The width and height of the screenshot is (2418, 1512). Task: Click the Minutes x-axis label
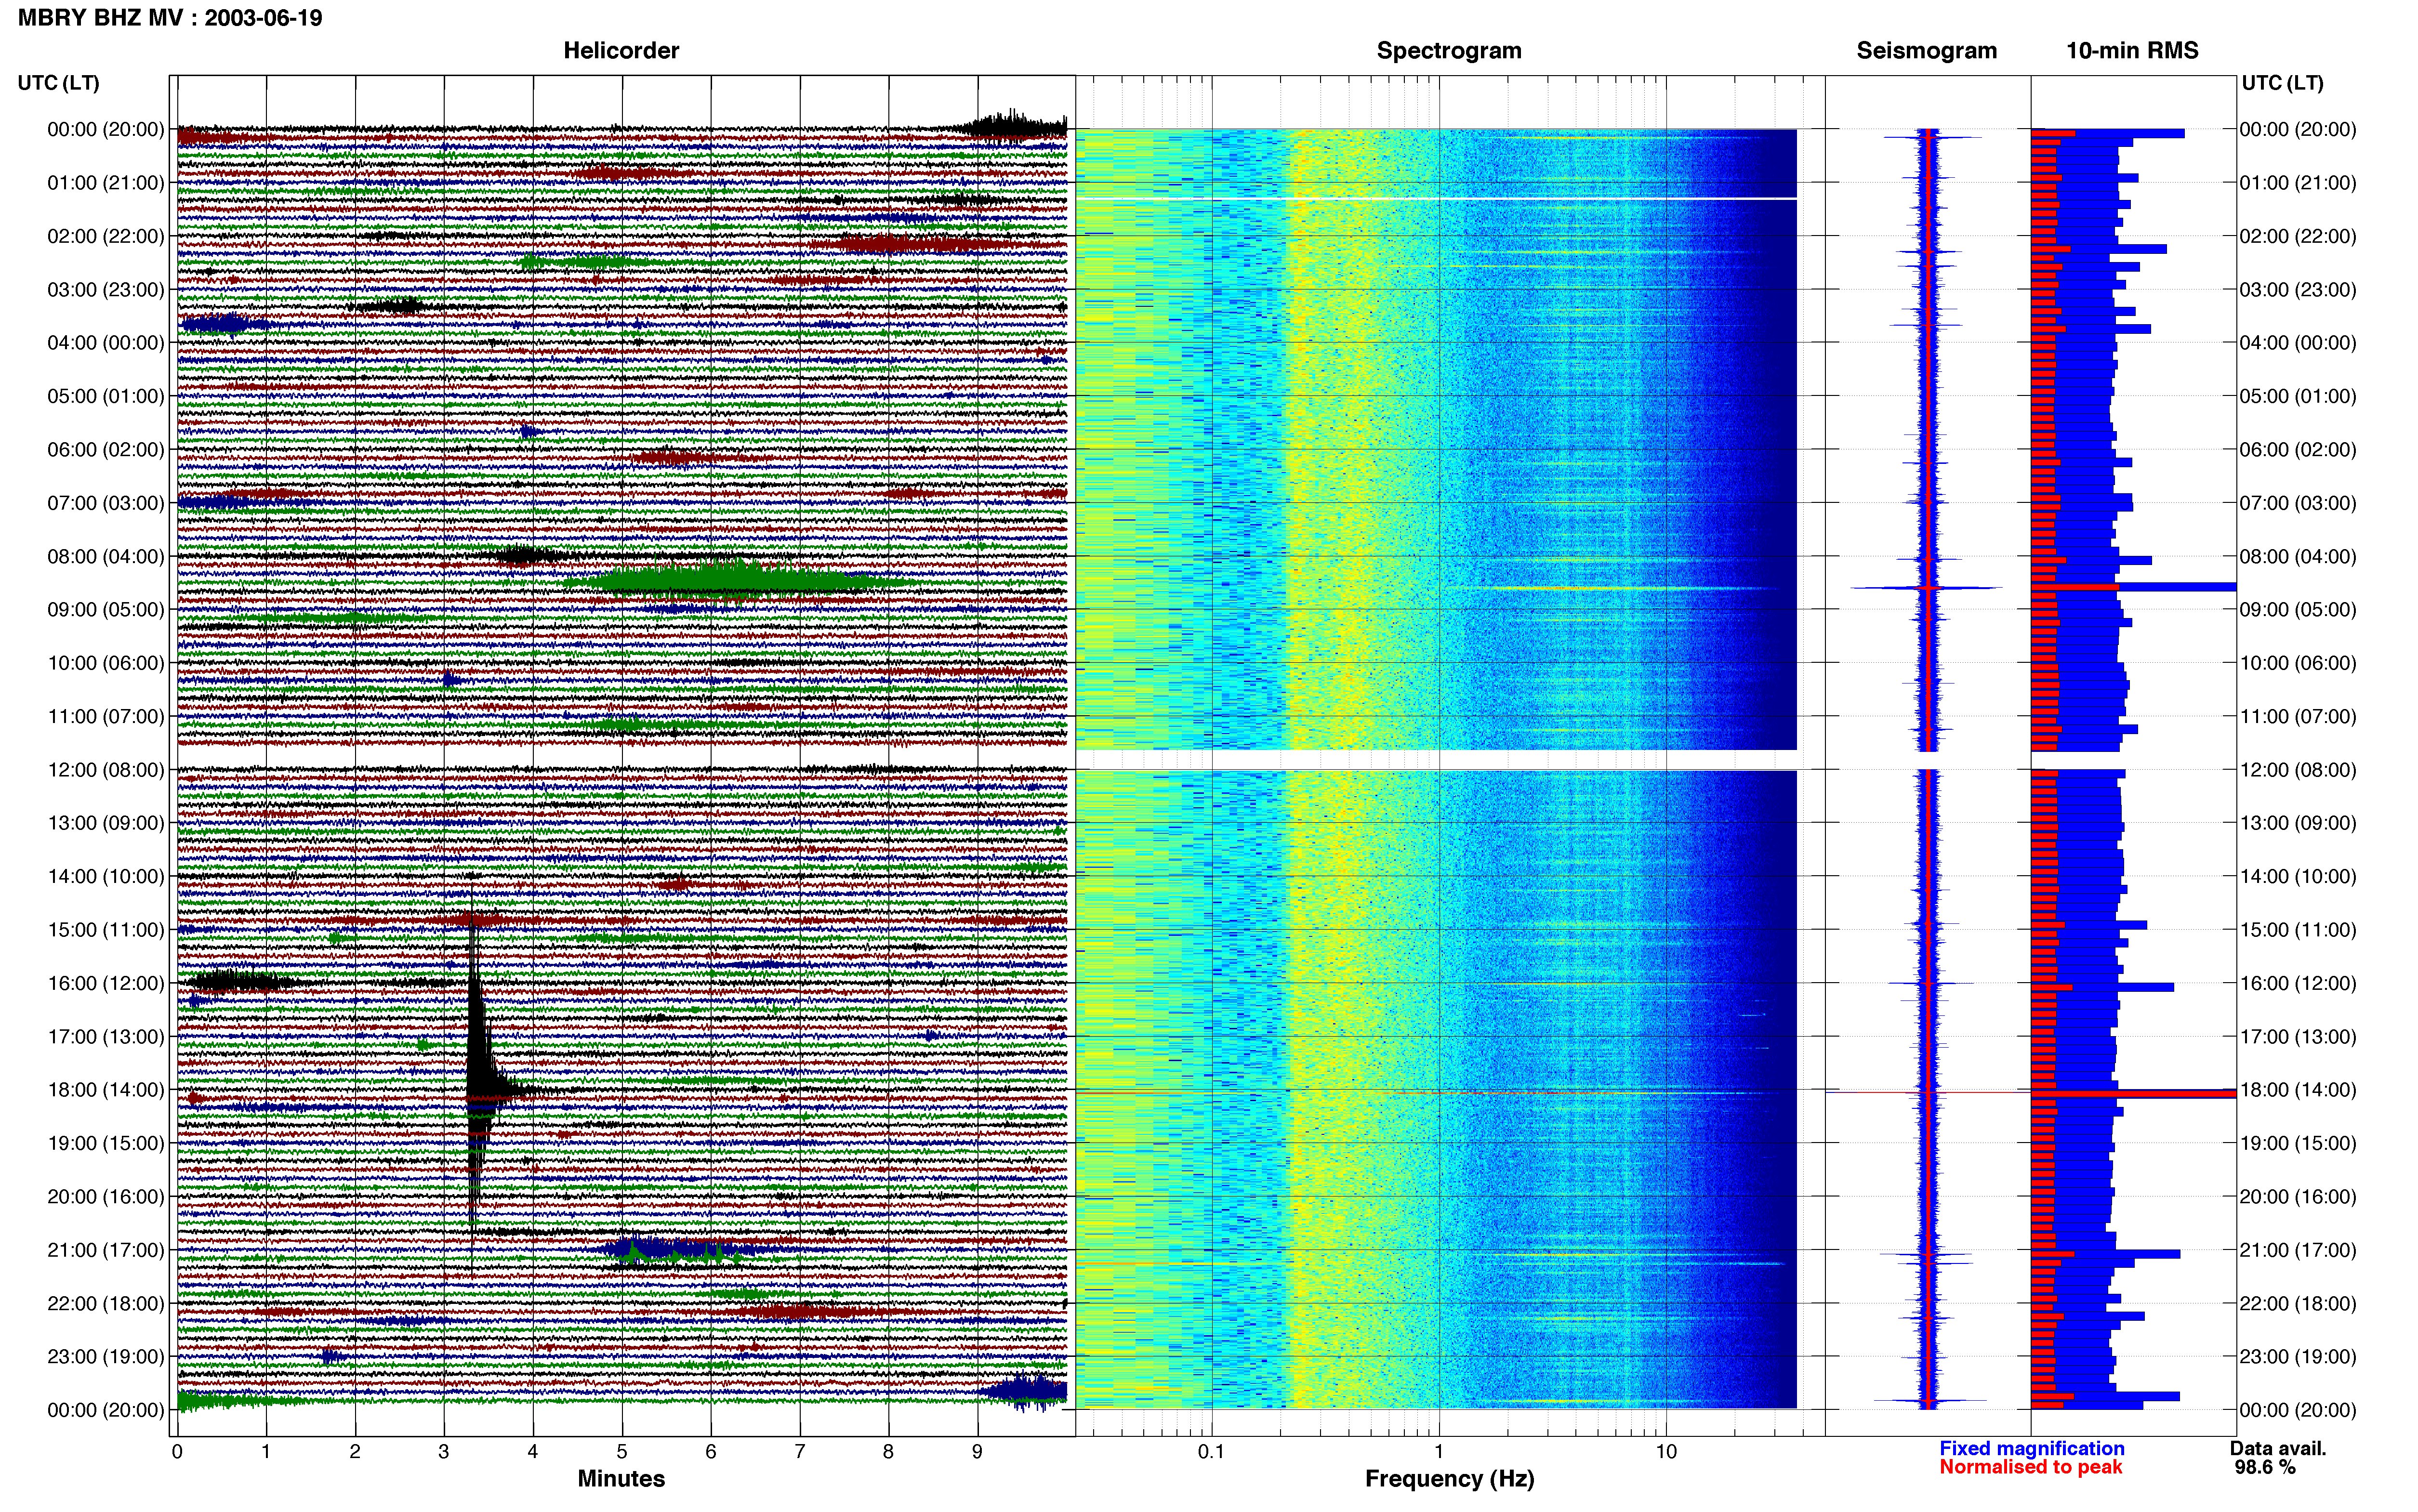point(621,1479)
